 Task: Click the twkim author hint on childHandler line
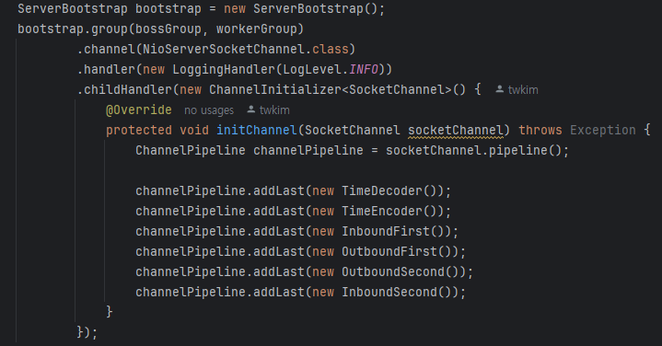point(523,90)
